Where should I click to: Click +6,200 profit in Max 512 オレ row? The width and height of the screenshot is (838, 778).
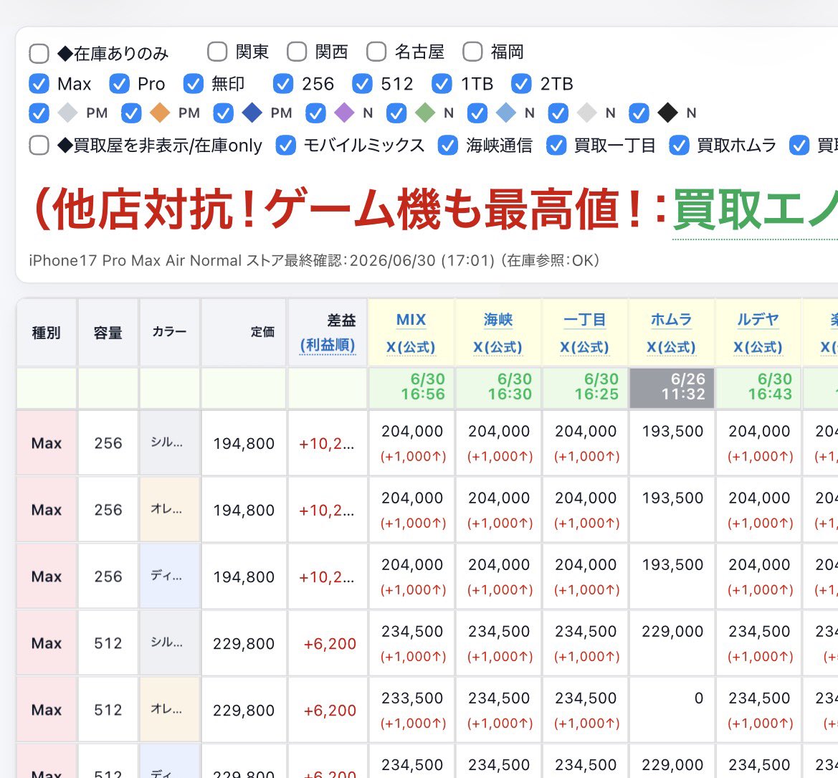(x=330, y=710)
